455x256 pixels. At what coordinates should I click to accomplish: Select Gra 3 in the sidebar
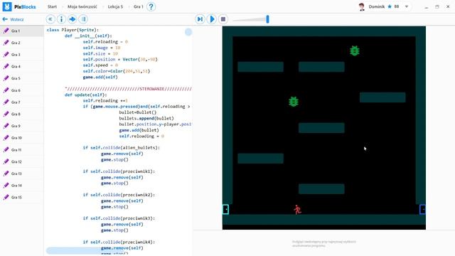[22, 55]
